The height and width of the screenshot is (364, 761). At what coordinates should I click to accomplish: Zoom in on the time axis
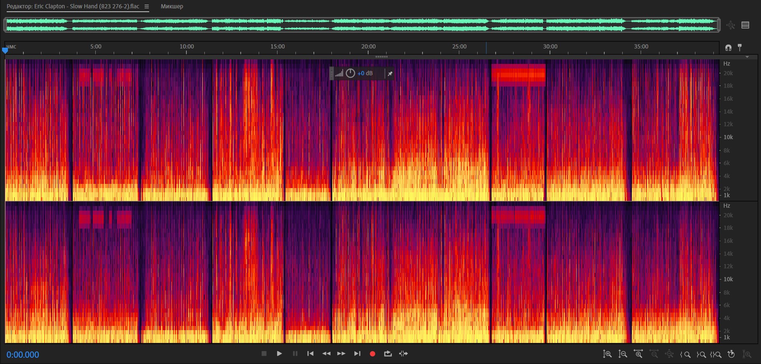638,354
